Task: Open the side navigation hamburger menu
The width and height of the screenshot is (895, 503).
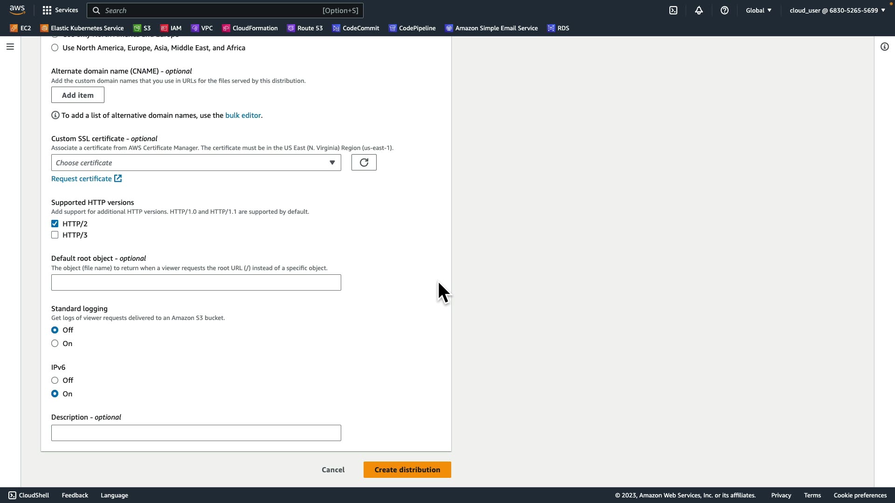Action: click(10, 47)
